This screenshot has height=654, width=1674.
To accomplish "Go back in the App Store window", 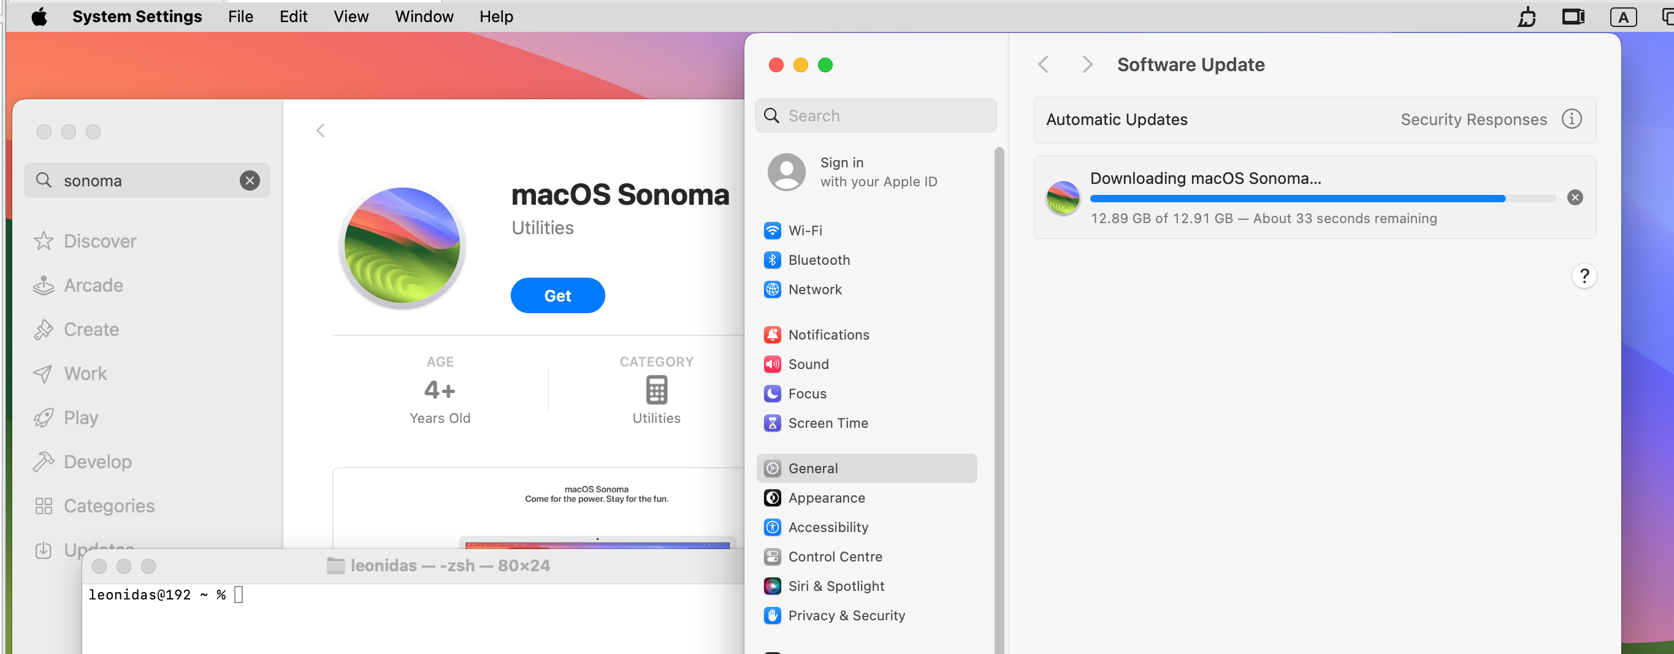I will click(x=320, y=131).
